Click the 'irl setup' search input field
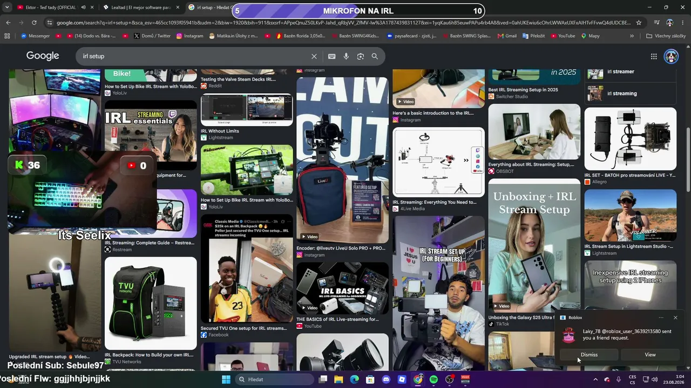The height and width of the screenshot is (388, 691). [194, 56]
